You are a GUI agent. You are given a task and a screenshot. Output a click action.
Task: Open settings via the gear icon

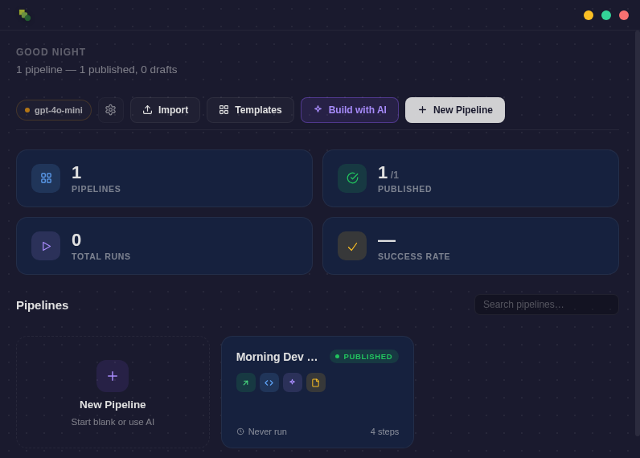111,110
